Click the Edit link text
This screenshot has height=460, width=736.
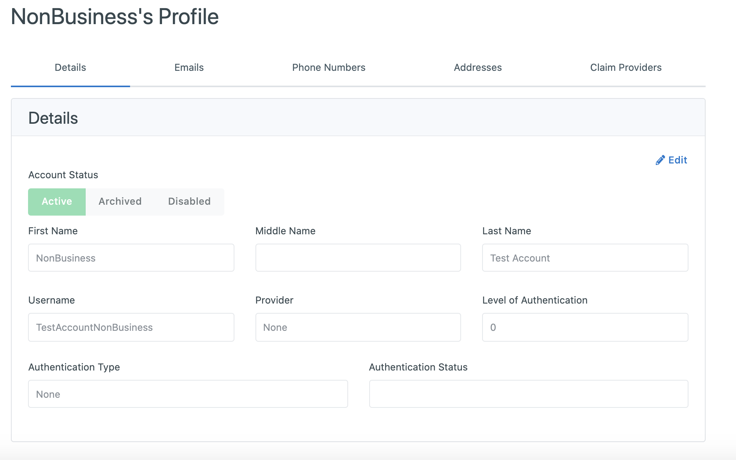(678, 160)
